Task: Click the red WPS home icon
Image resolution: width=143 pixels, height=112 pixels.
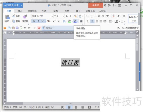Action: tap(39, 28)
